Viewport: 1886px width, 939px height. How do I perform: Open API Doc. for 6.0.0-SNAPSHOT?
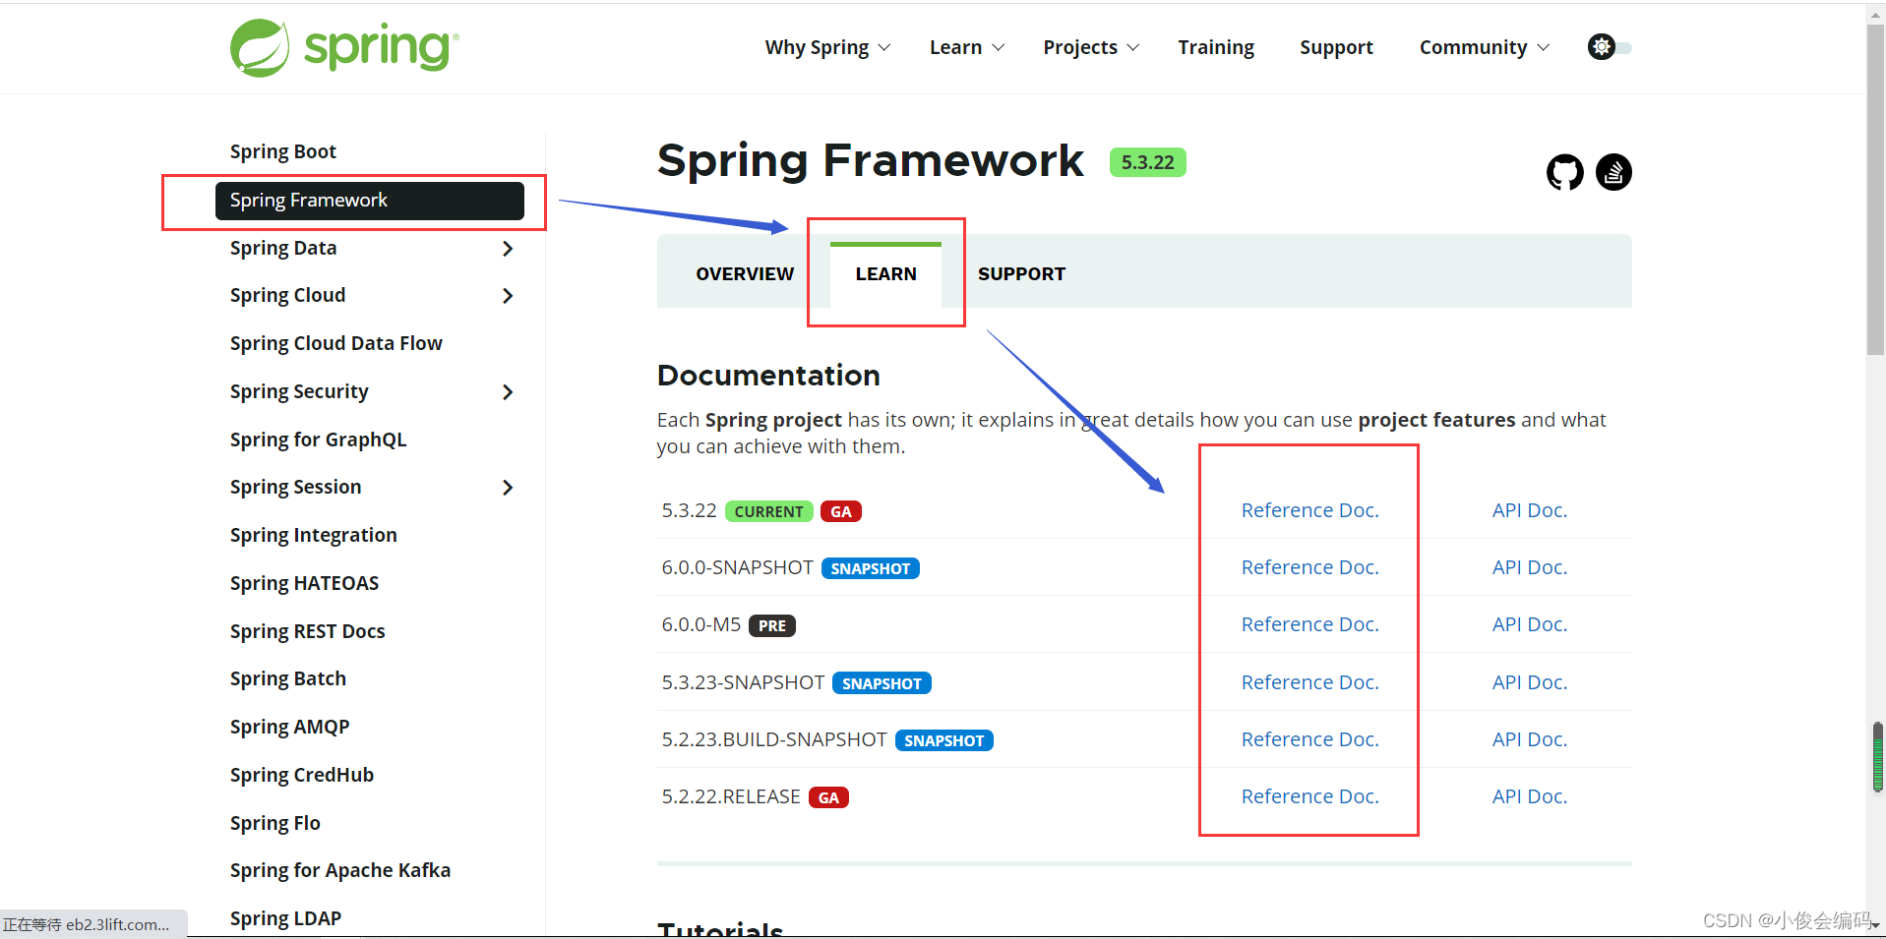1529,567
